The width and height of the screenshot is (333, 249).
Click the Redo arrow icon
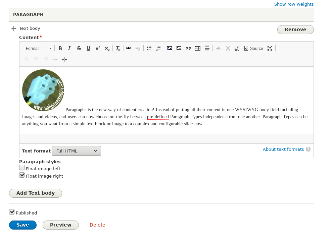click(x=218, y=48)
